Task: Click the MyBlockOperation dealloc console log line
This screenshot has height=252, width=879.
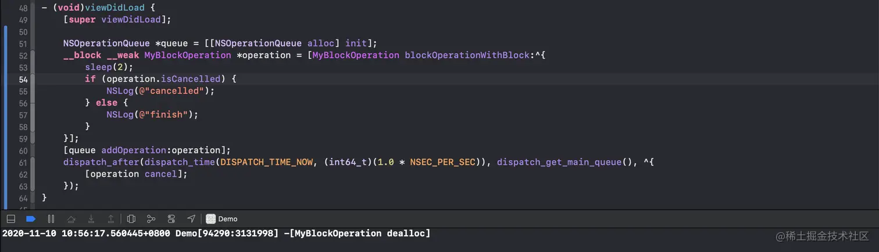Action: tap(216, 233)
